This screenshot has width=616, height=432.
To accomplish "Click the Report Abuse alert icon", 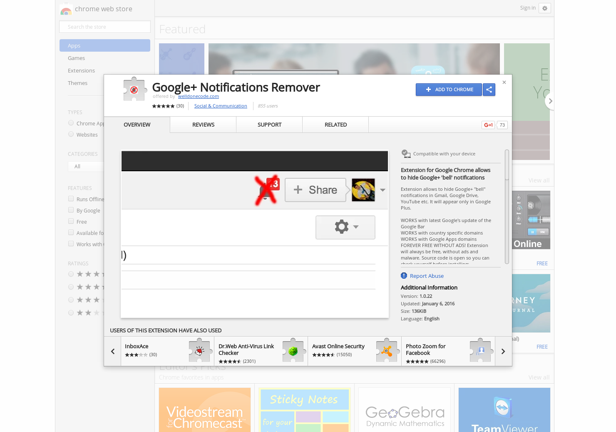I will coord(404,275).
